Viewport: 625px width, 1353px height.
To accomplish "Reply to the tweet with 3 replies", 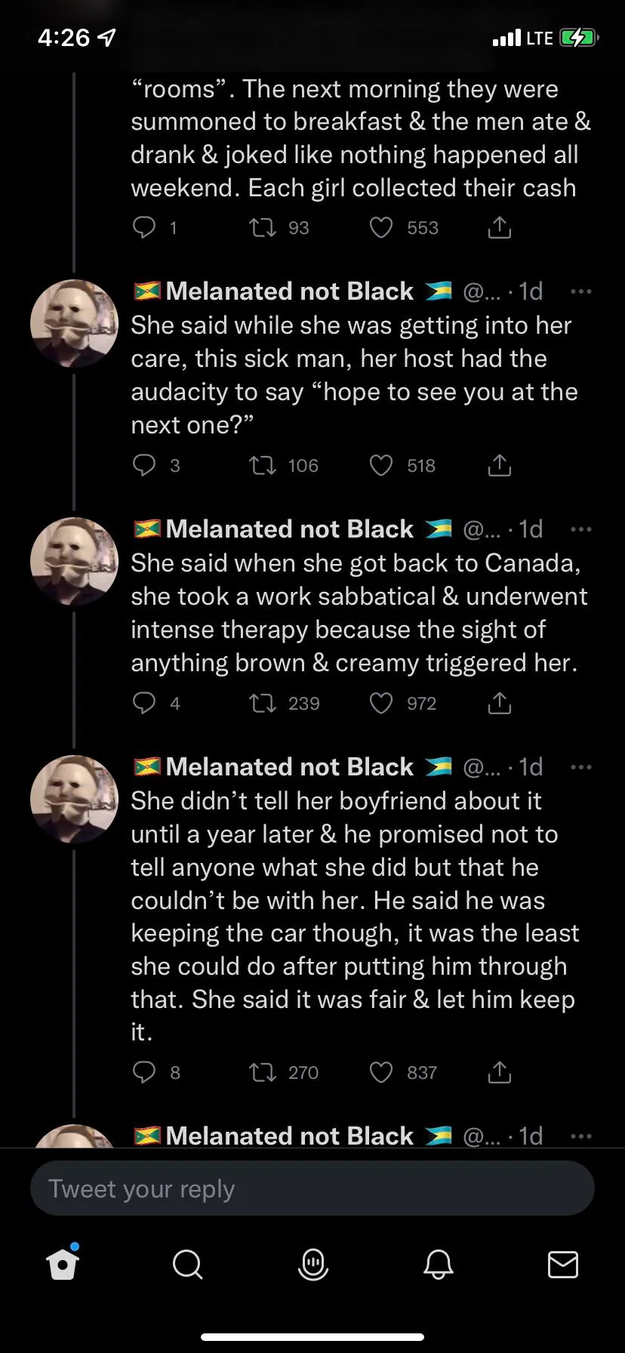I will (144, 465).
